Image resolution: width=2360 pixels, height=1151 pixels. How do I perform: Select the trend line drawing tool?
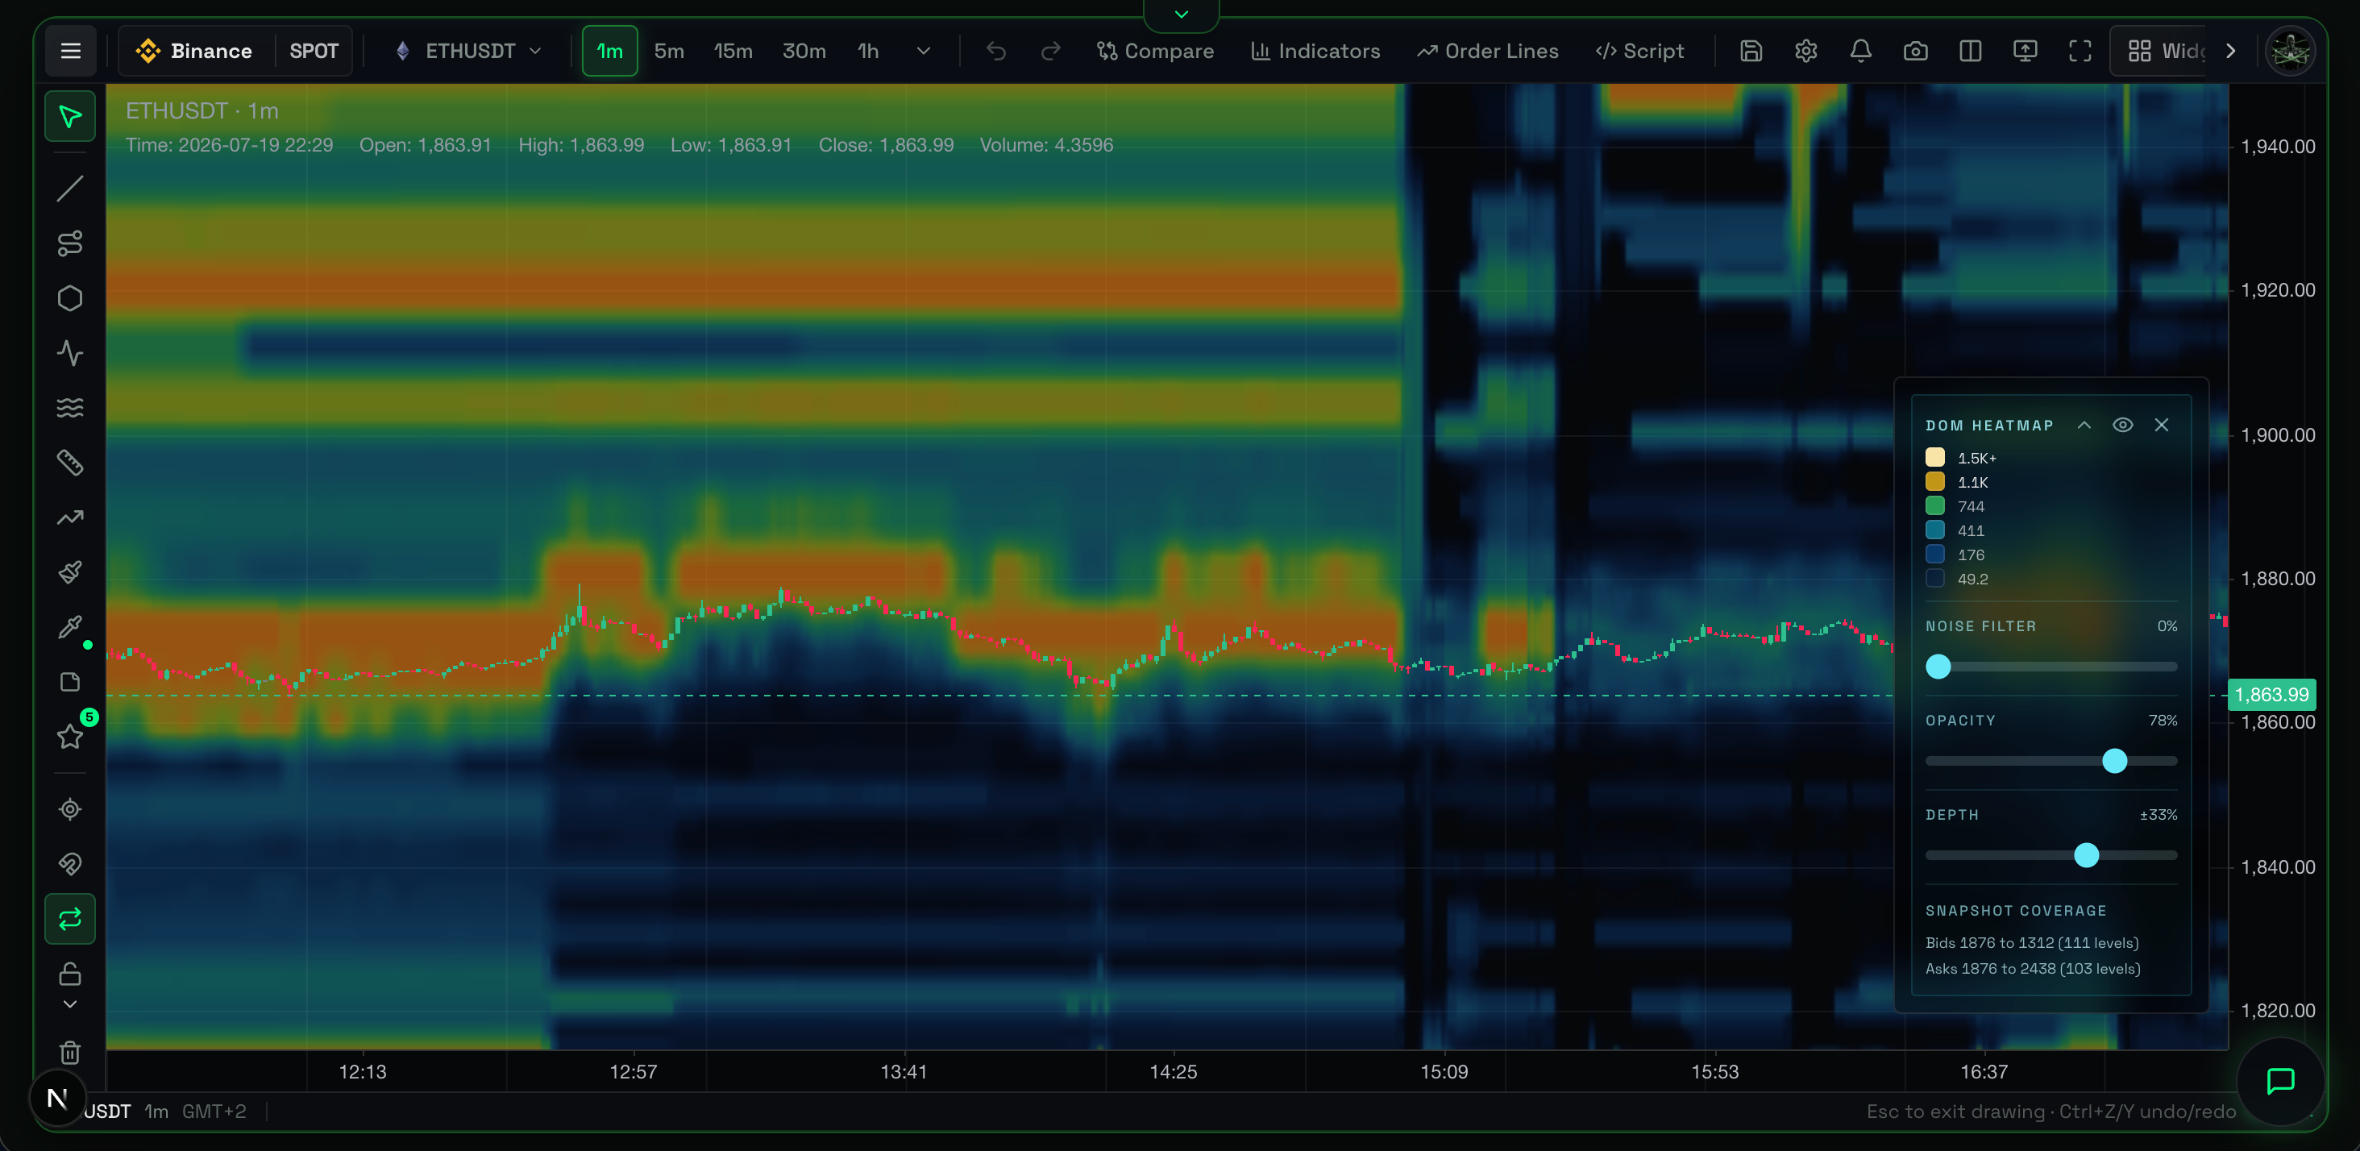click(x=71, y=189)
